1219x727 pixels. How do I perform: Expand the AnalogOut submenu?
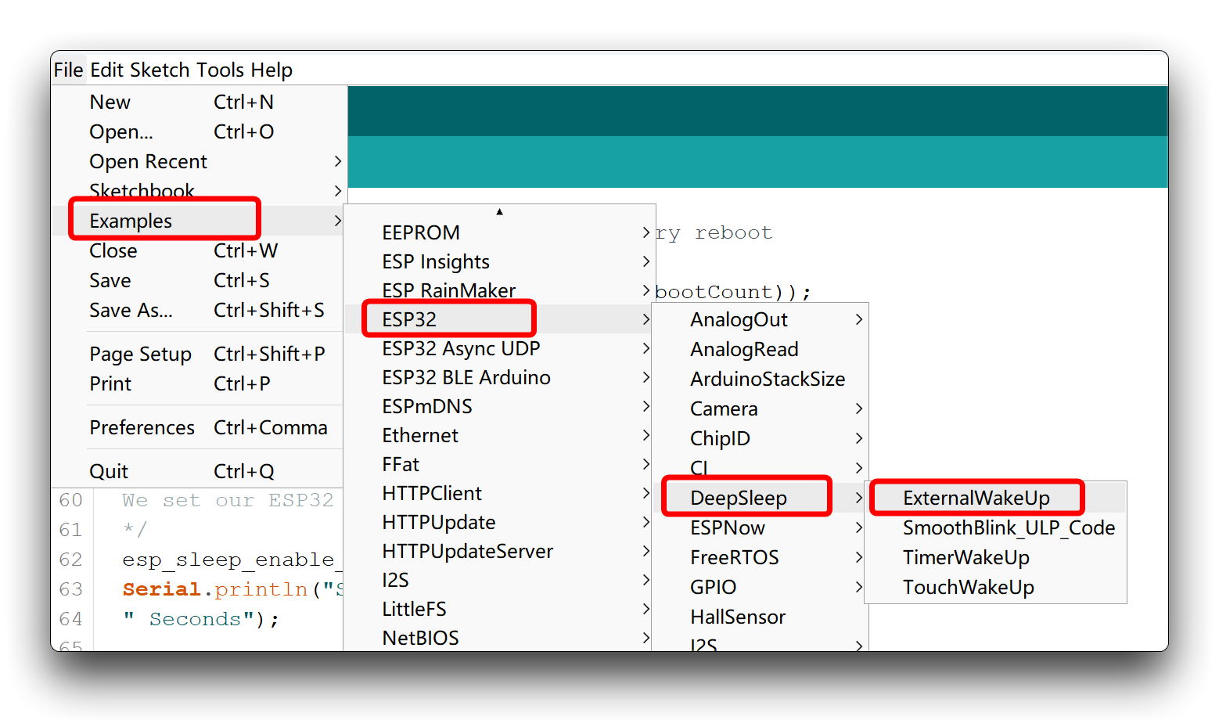click(x=761, y=319)
